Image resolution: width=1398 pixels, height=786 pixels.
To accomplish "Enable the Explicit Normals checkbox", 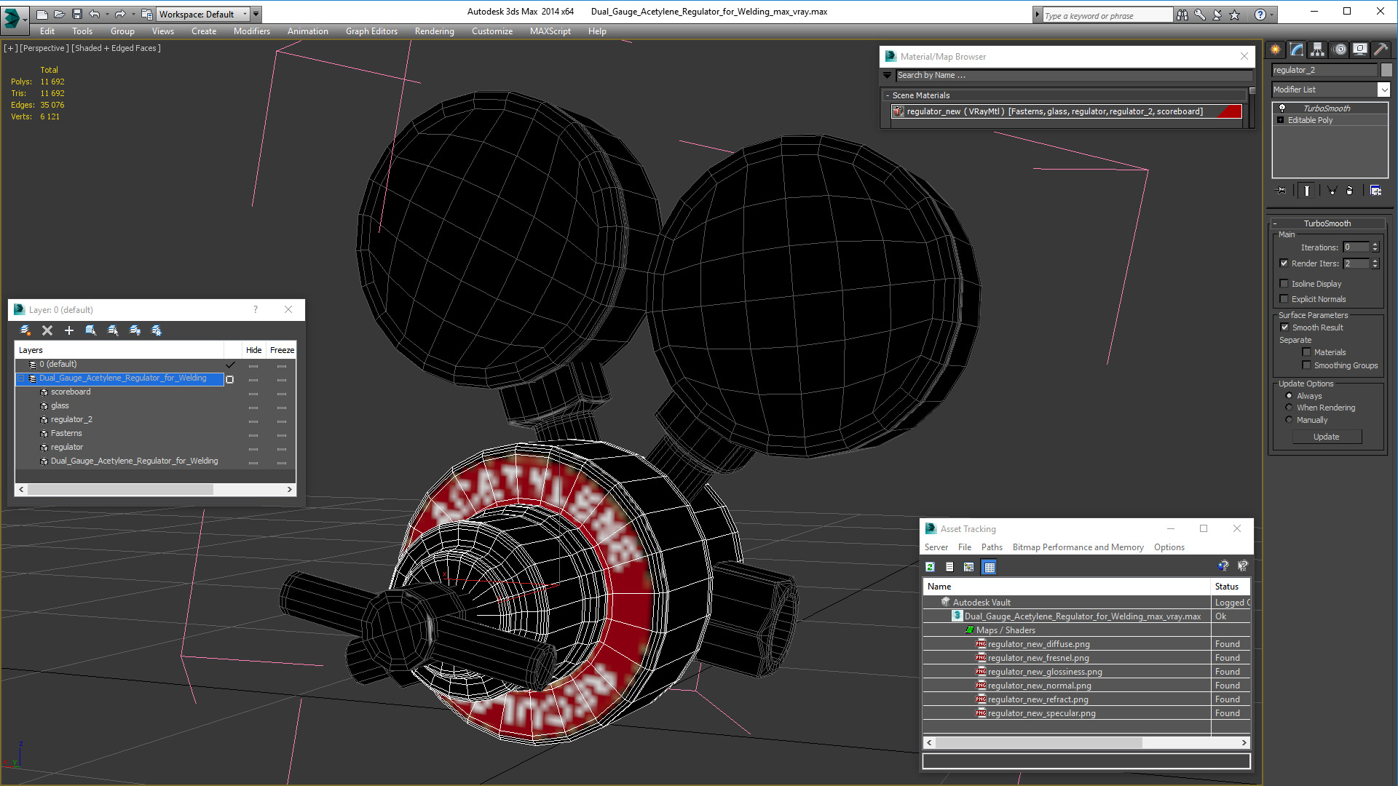I will pos(1284,299).
